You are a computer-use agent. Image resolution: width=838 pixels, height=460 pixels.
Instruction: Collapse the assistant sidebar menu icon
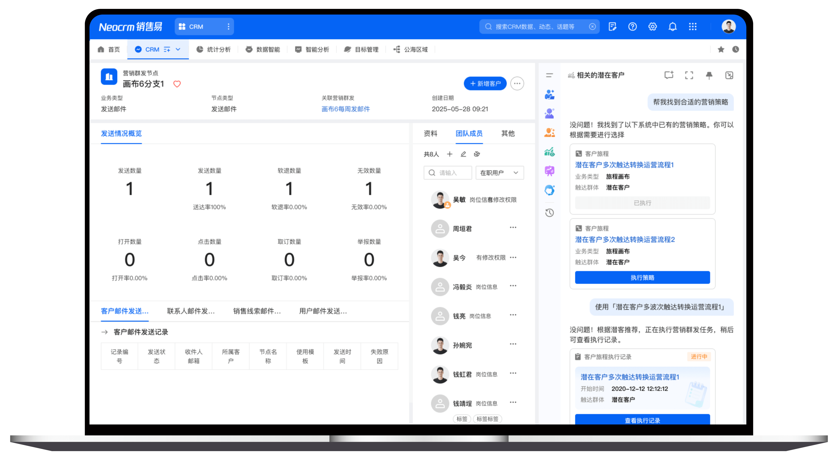coord(549,75)
